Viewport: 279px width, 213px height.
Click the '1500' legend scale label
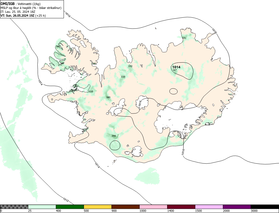198,211
